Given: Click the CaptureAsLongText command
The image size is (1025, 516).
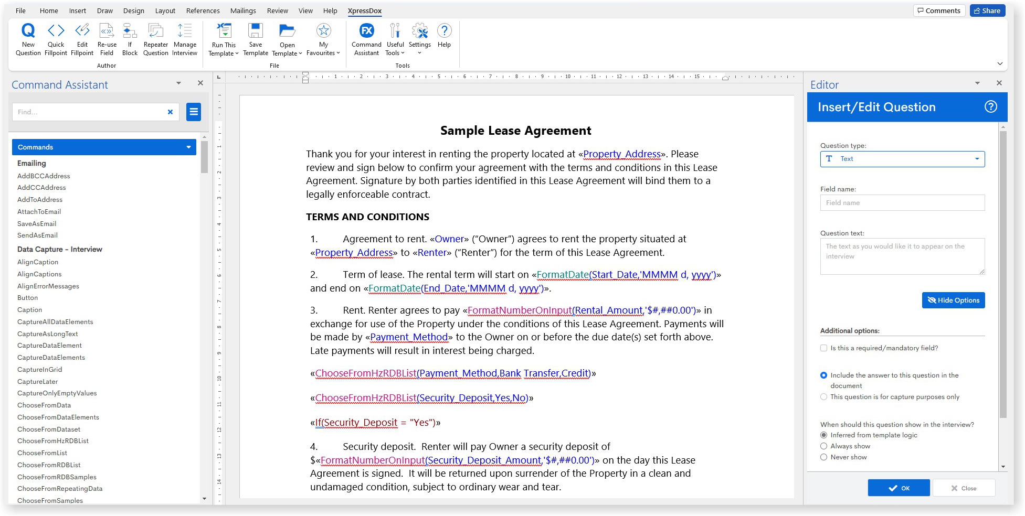Looking at the screenshot, I should (47, 334).
